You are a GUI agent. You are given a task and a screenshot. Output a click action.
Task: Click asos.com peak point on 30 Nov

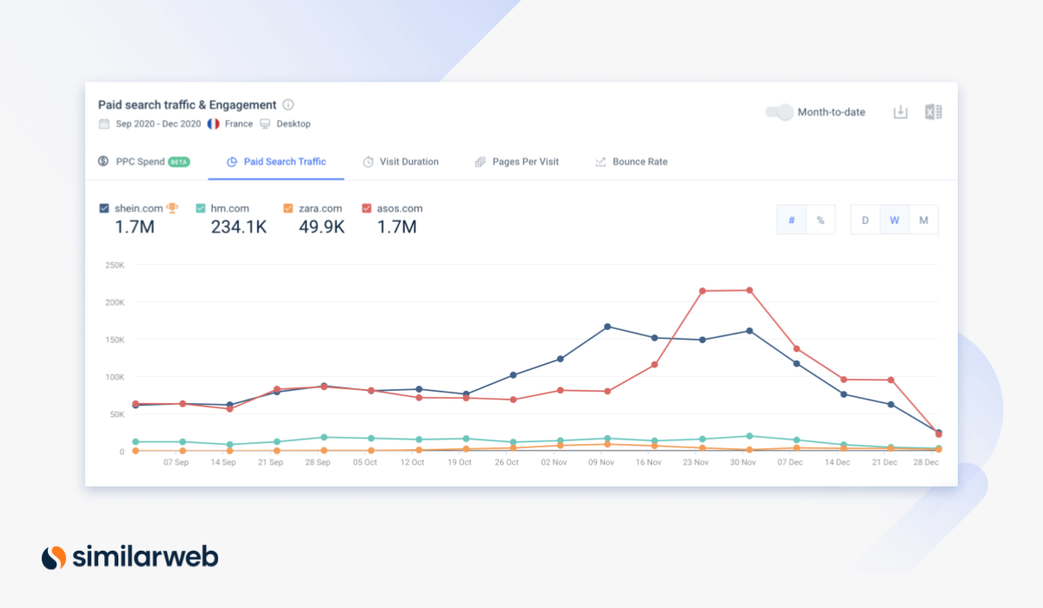click(749, 290)
